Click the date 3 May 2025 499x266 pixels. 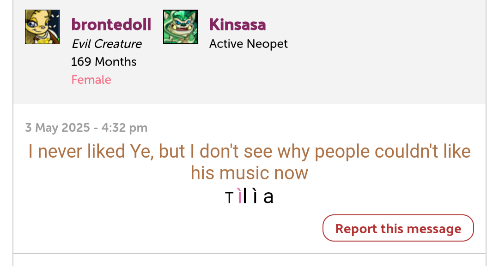[57, 128]
